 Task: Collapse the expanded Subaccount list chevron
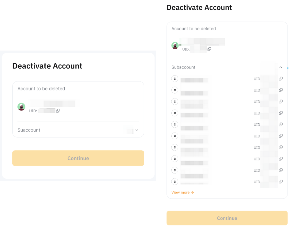[281, 67]
